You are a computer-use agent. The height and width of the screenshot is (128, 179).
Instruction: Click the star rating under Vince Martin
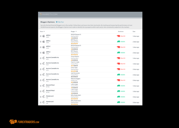click(x=74, y=60)
